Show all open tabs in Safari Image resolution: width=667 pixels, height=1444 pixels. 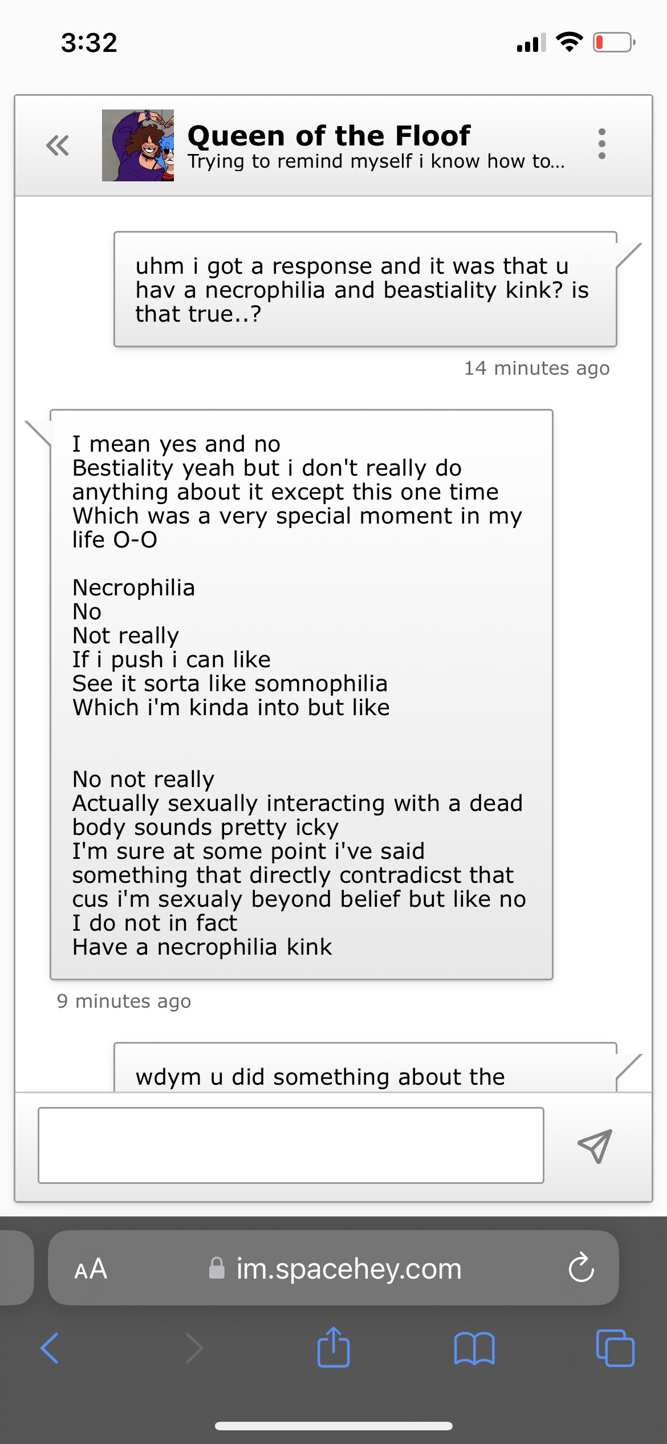point(615,1349)
